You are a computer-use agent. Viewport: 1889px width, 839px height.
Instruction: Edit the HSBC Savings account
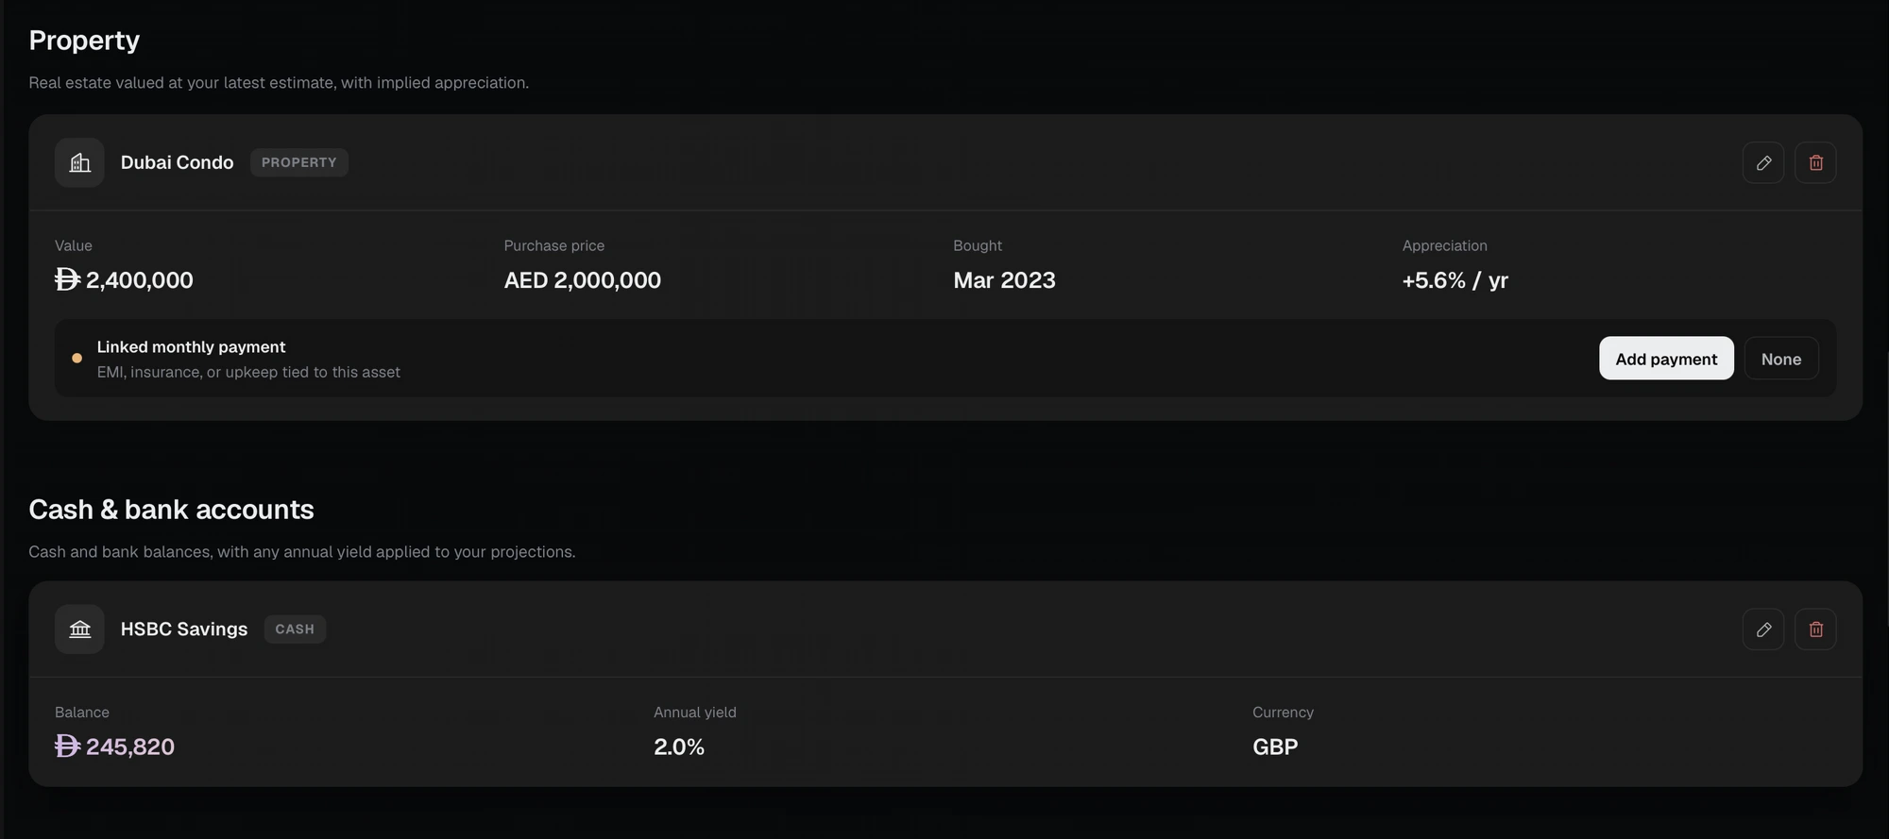coord(1762,629)
